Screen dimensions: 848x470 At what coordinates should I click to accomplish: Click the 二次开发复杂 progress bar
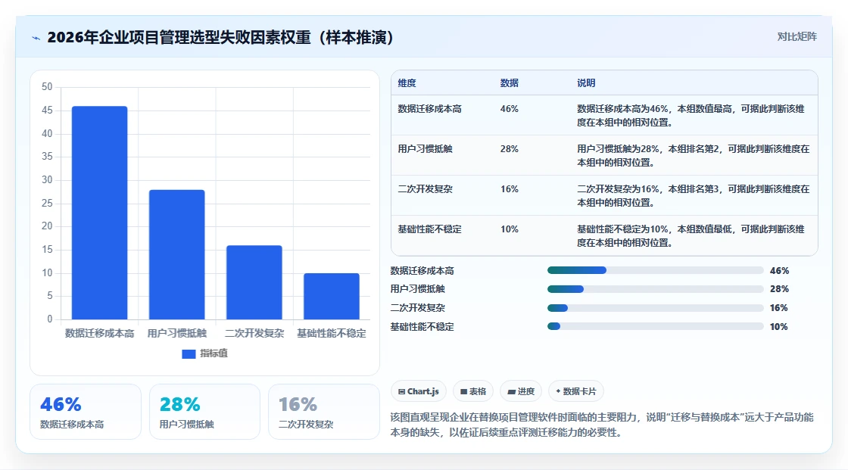(655, 308)
